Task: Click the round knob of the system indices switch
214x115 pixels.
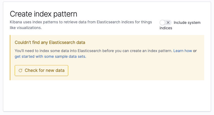Action: (163, 23)
